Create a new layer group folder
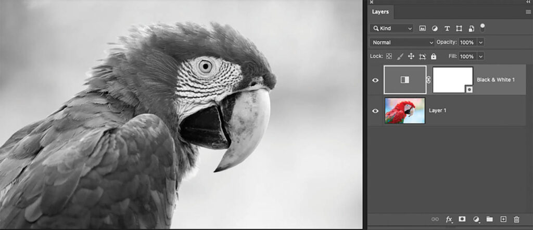533x230 pixels. (490, 220)
